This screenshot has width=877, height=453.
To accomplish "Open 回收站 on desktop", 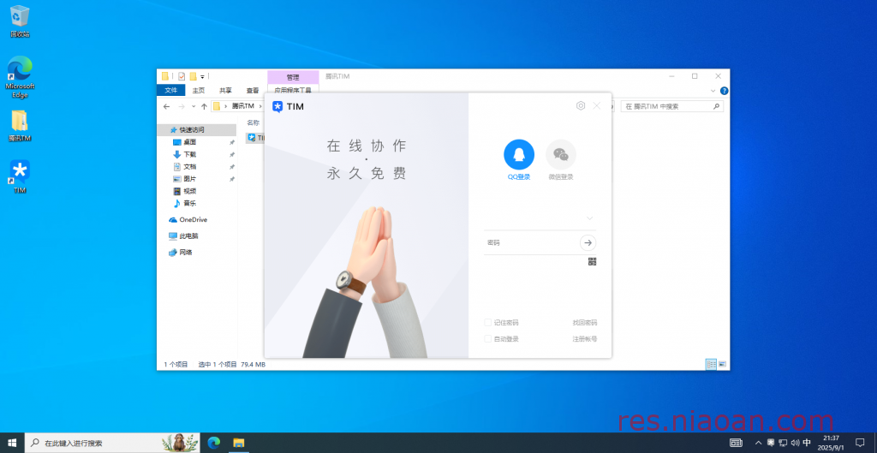I will click(x=20, y=21).
